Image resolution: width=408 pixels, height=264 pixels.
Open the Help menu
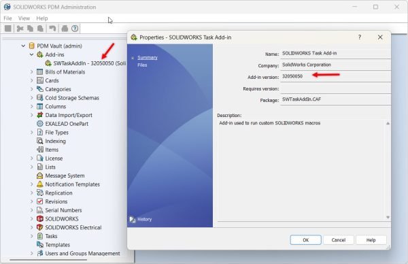pyautogui.click(x=42, y=18)
